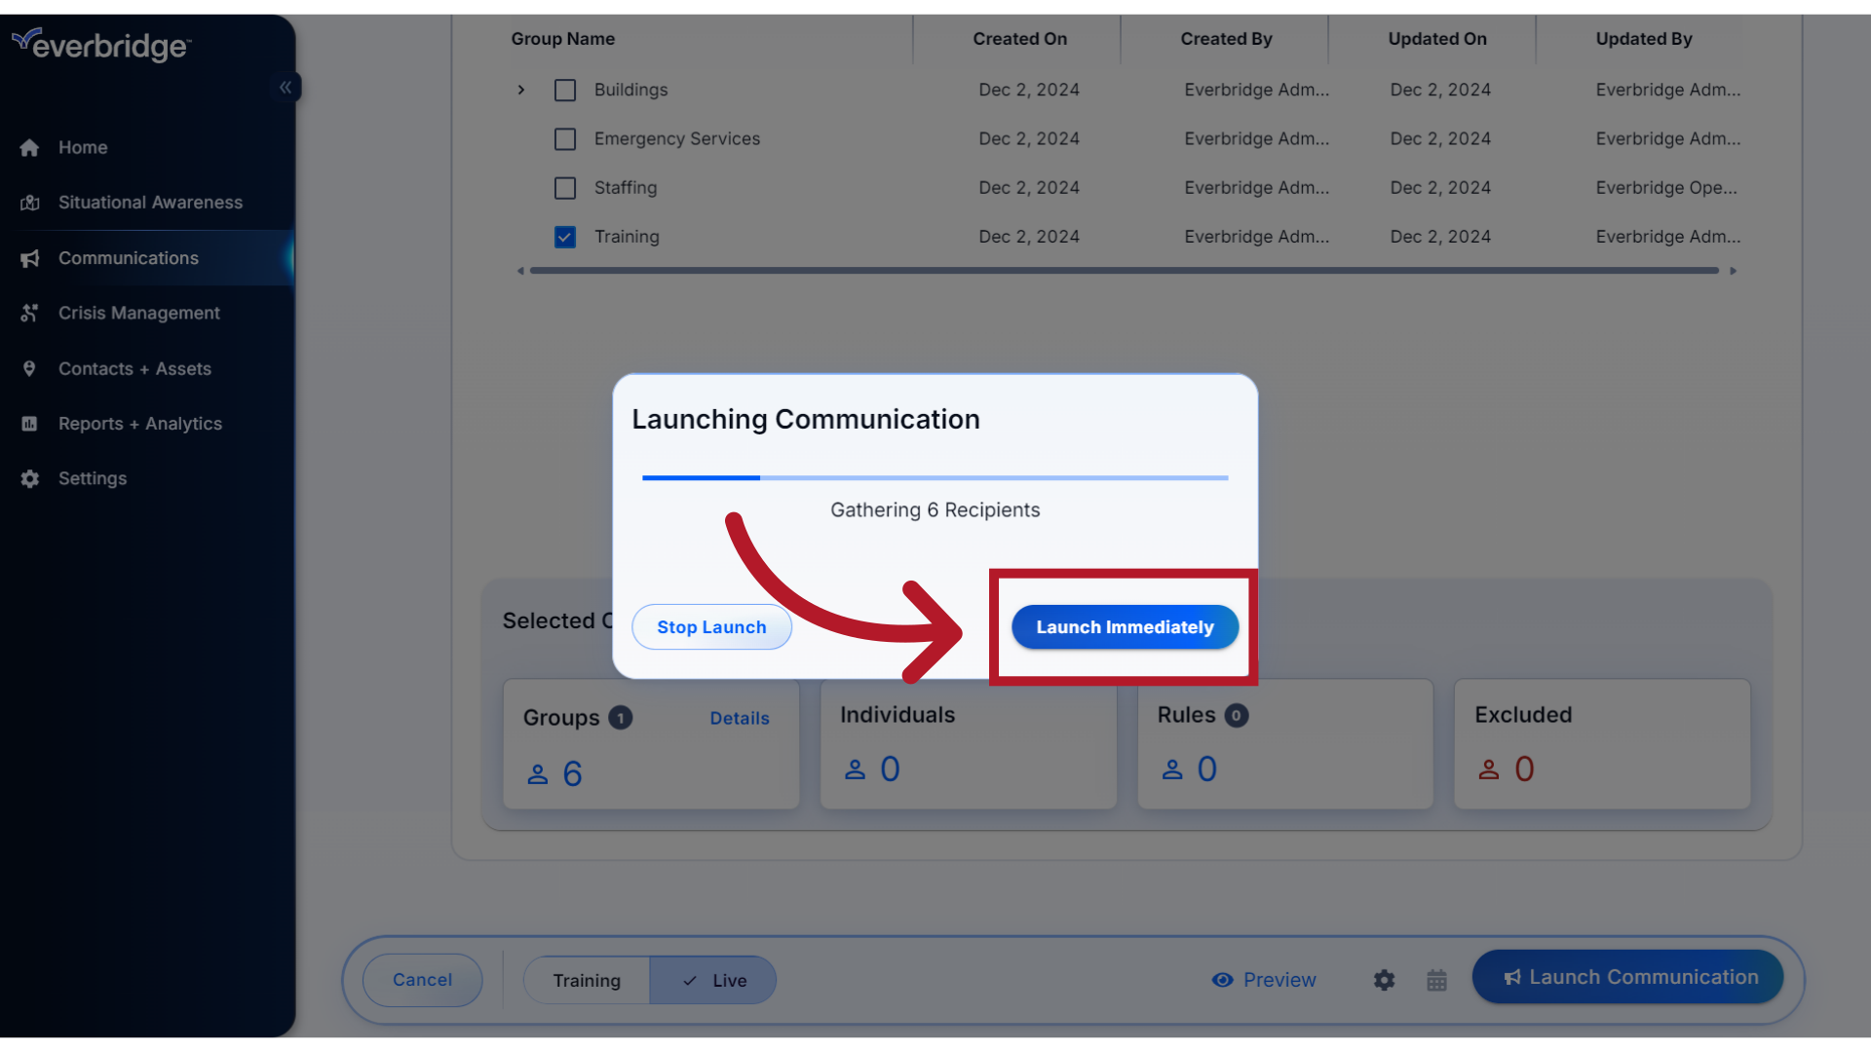1871x1052 pixels.
Task: Click Launch Immediately button
Action: 1125,627
